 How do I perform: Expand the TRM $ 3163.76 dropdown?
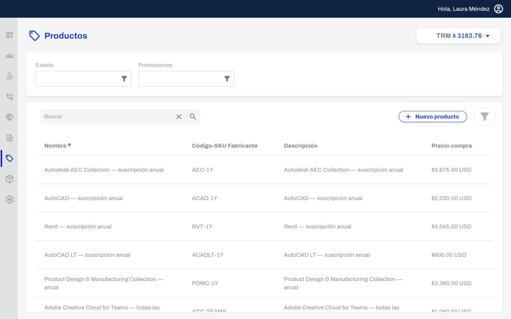[458, 36]
